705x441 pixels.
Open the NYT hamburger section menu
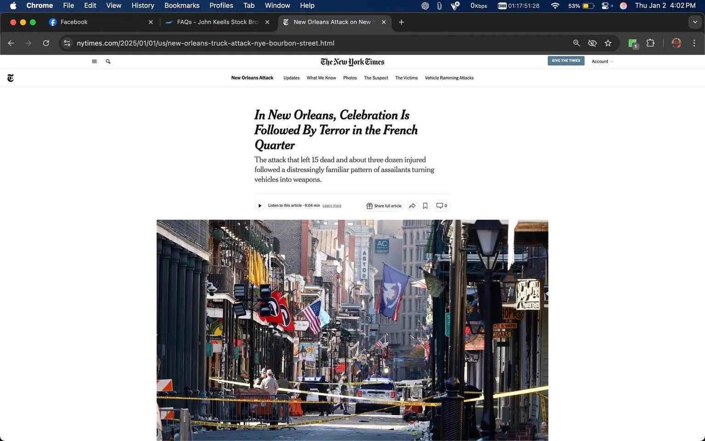click(x=94, y=61)
